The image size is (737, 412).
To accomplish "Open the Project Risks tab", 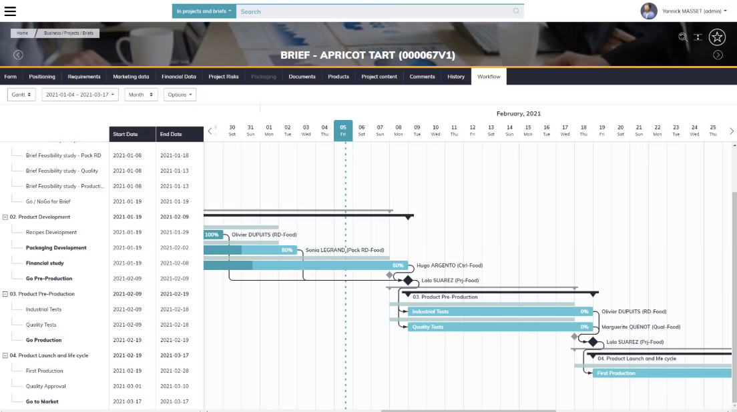I will coord(224,77).
